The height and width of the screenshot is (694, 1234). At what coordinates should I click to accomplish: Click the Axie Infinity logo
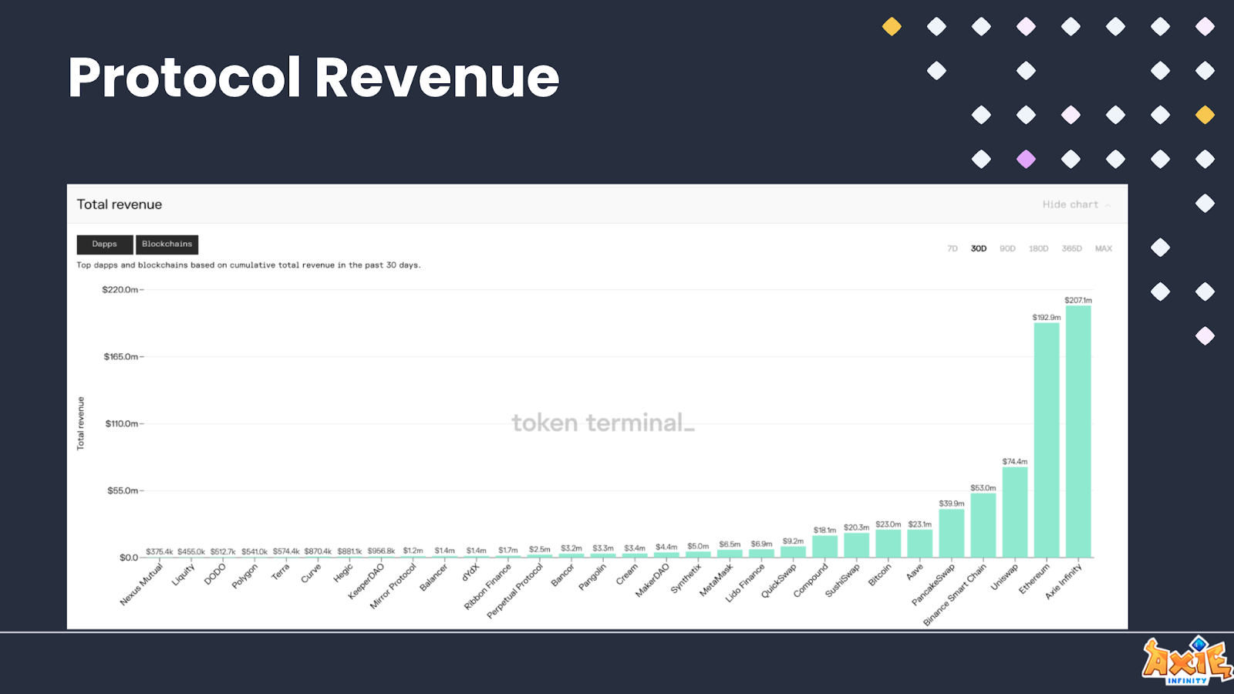[1187, 660]
